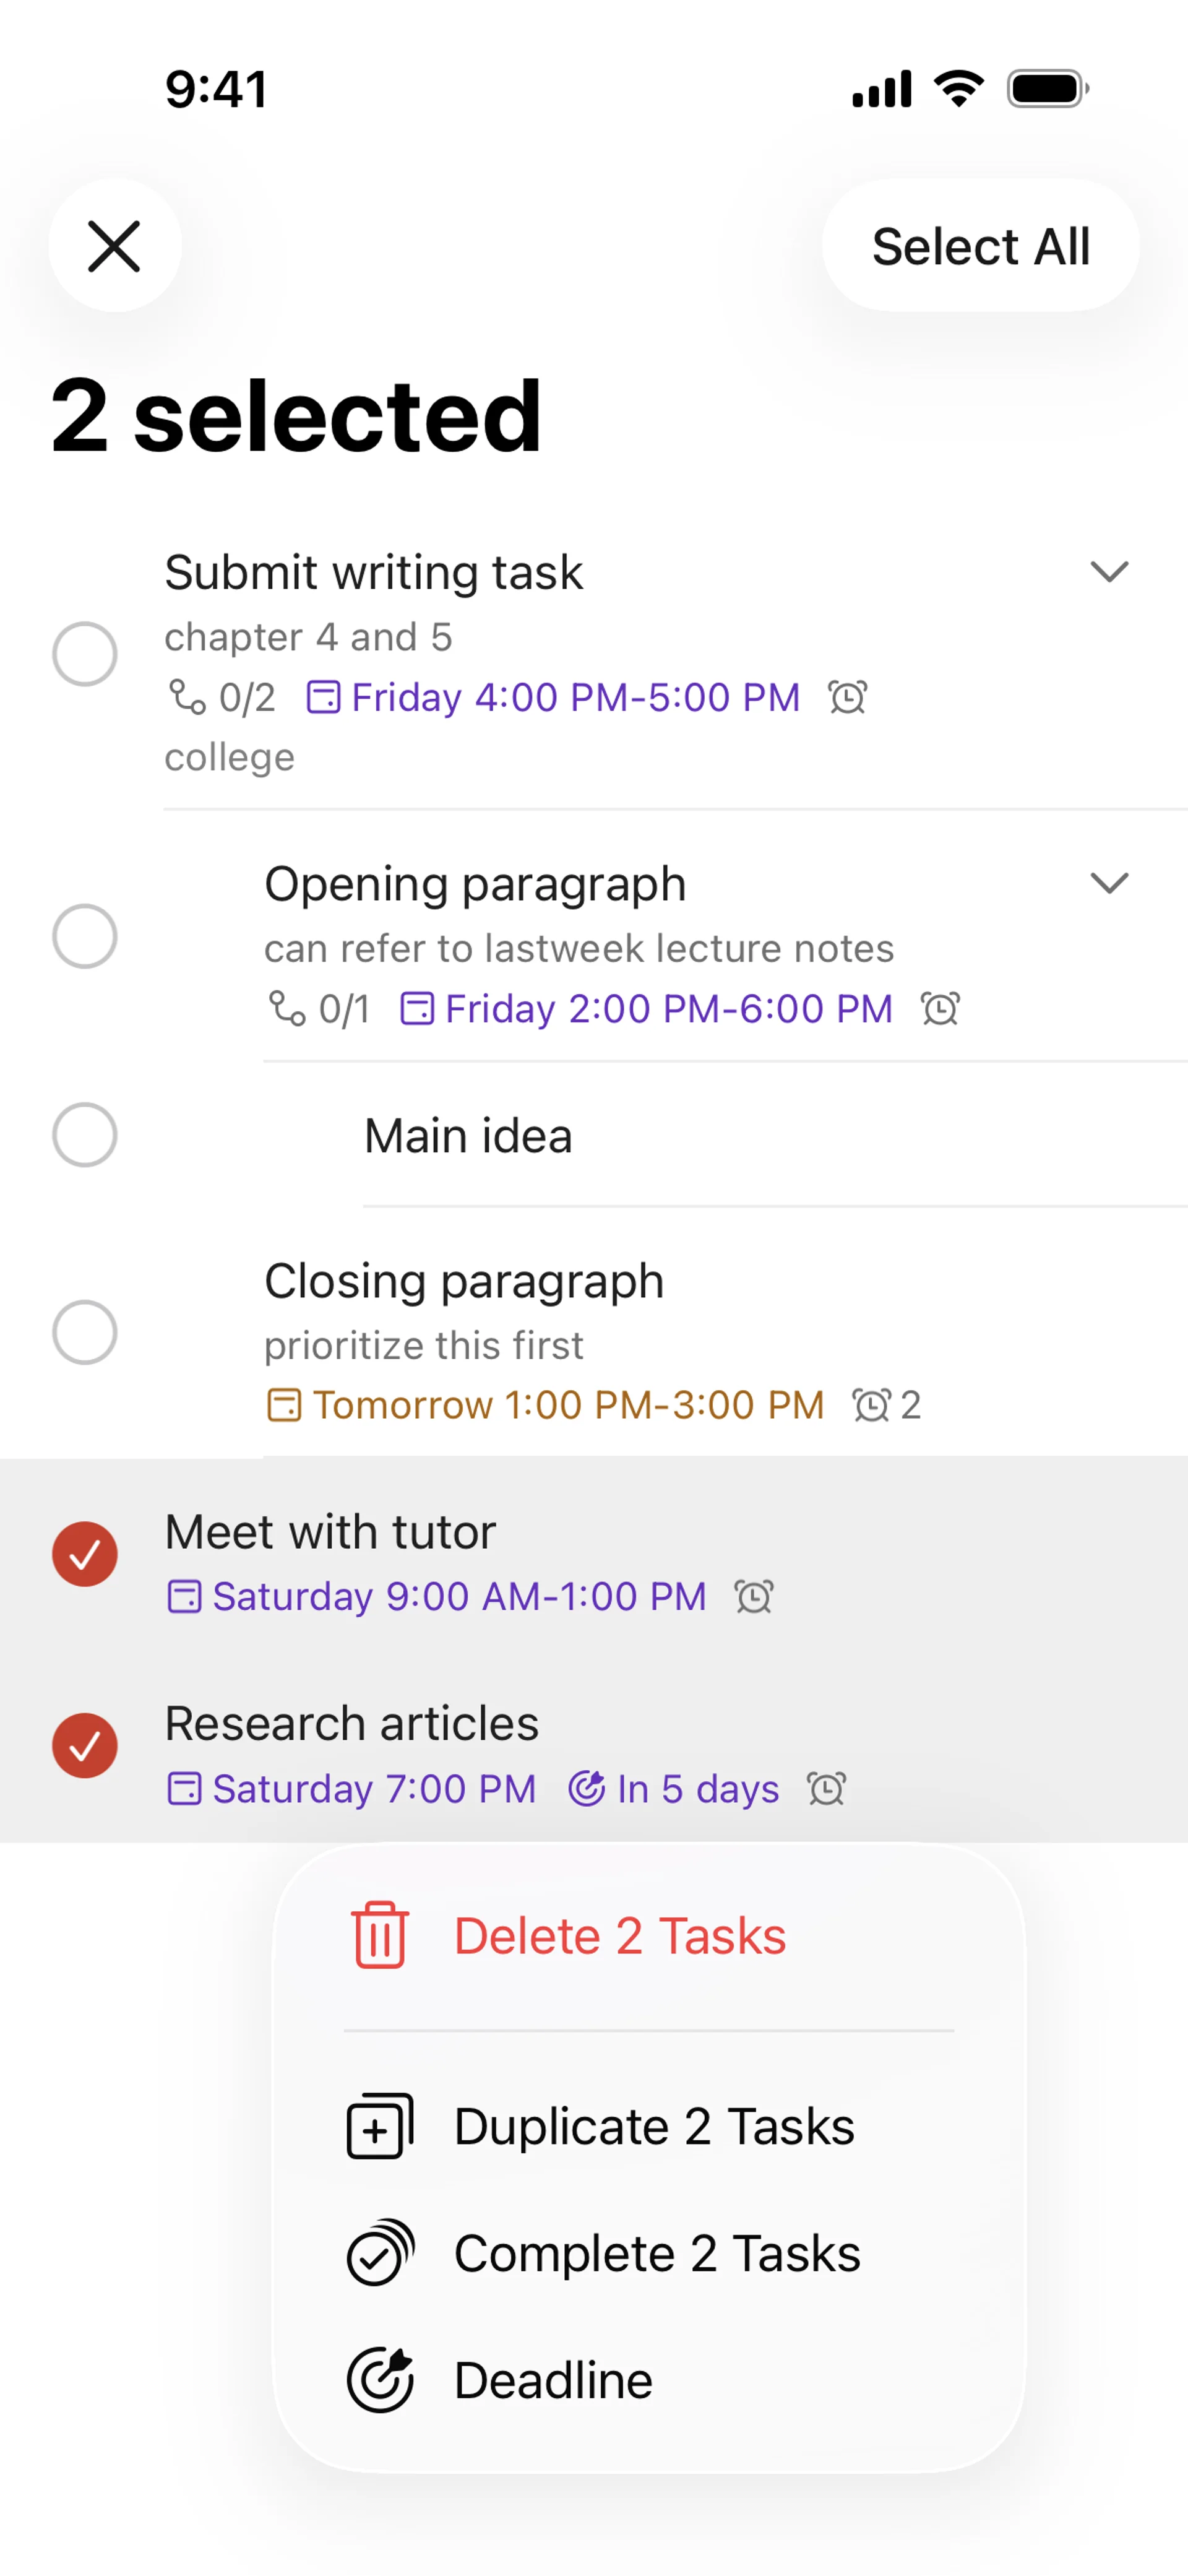The width and height of the screenshot is (1188, 2576).
Task: Tap subtask count icon on Submit writing task
Action: (187, 697)
